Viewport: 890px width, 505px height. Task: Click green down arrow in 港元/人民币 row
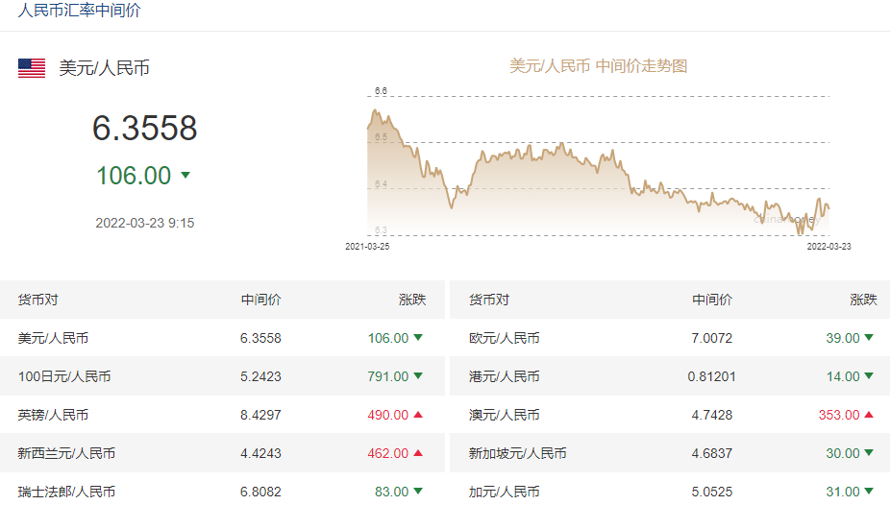coord(869,376)
